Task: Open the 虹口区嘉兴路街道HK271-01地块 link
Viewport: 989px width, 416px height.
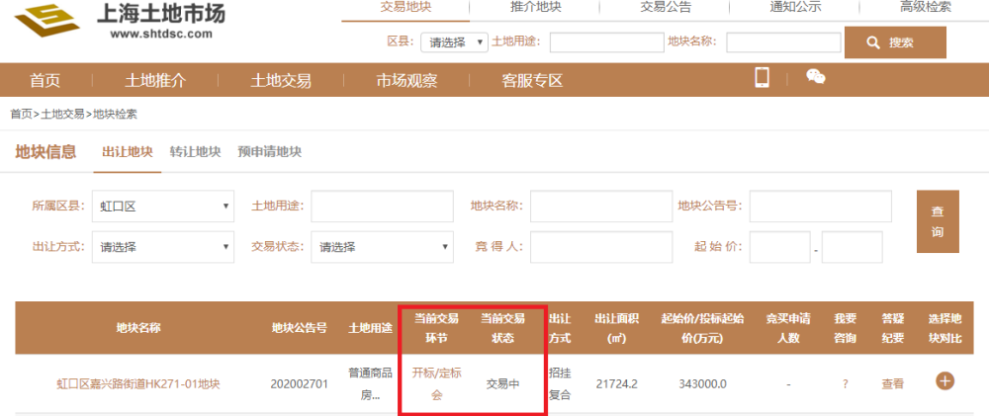Action: tap(138, 383)
